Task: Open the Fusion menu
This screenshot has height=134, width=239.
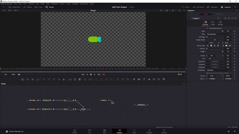Action: 62,4
